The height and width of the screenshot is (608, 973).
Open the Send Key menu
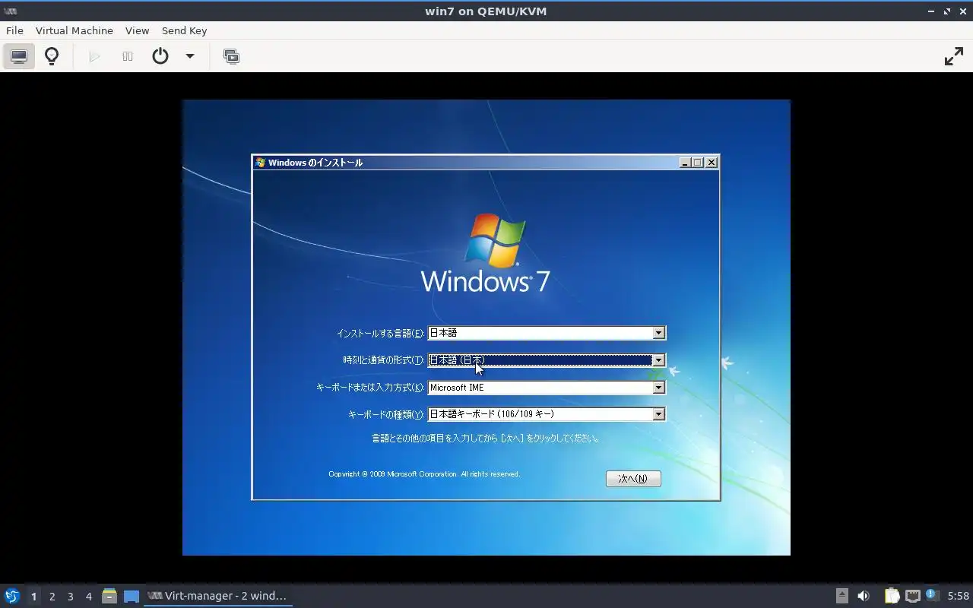click(184, 30)
